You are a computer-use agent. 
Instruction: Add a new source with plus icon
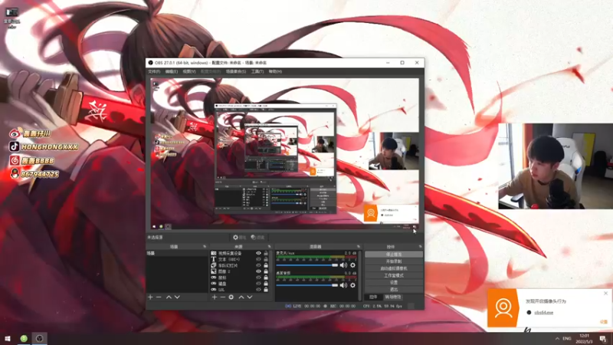click(x=215, y=297)
